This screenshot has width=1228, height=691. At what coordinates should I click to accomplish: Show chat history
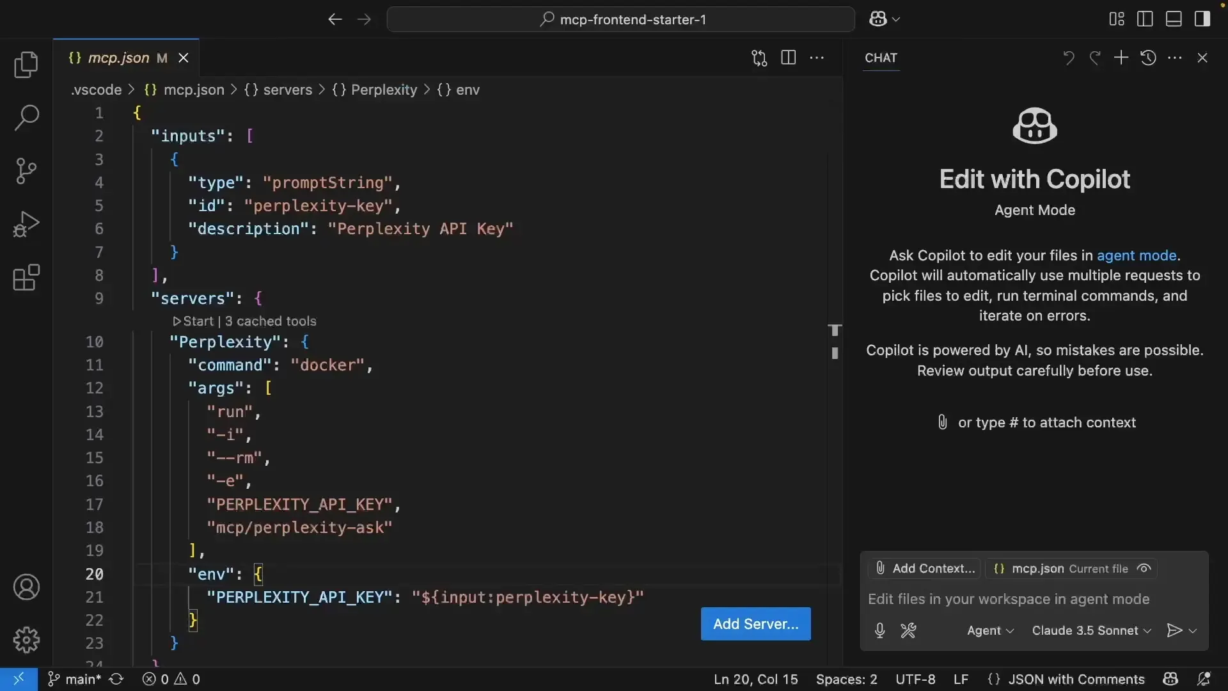(x=1148, y=58)
